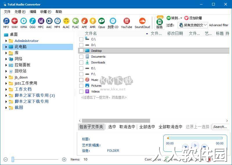Select the Opus format icon
This screenshot has width=232, height=165.
101,23
